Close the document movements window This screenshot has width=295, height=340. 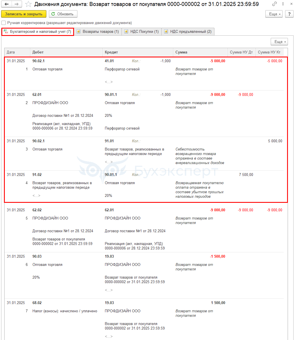pyautogui.click(x=291, y=4)
